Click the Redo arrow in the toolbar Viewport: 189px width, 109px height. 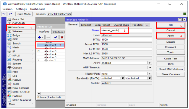[x=10, y=14]
